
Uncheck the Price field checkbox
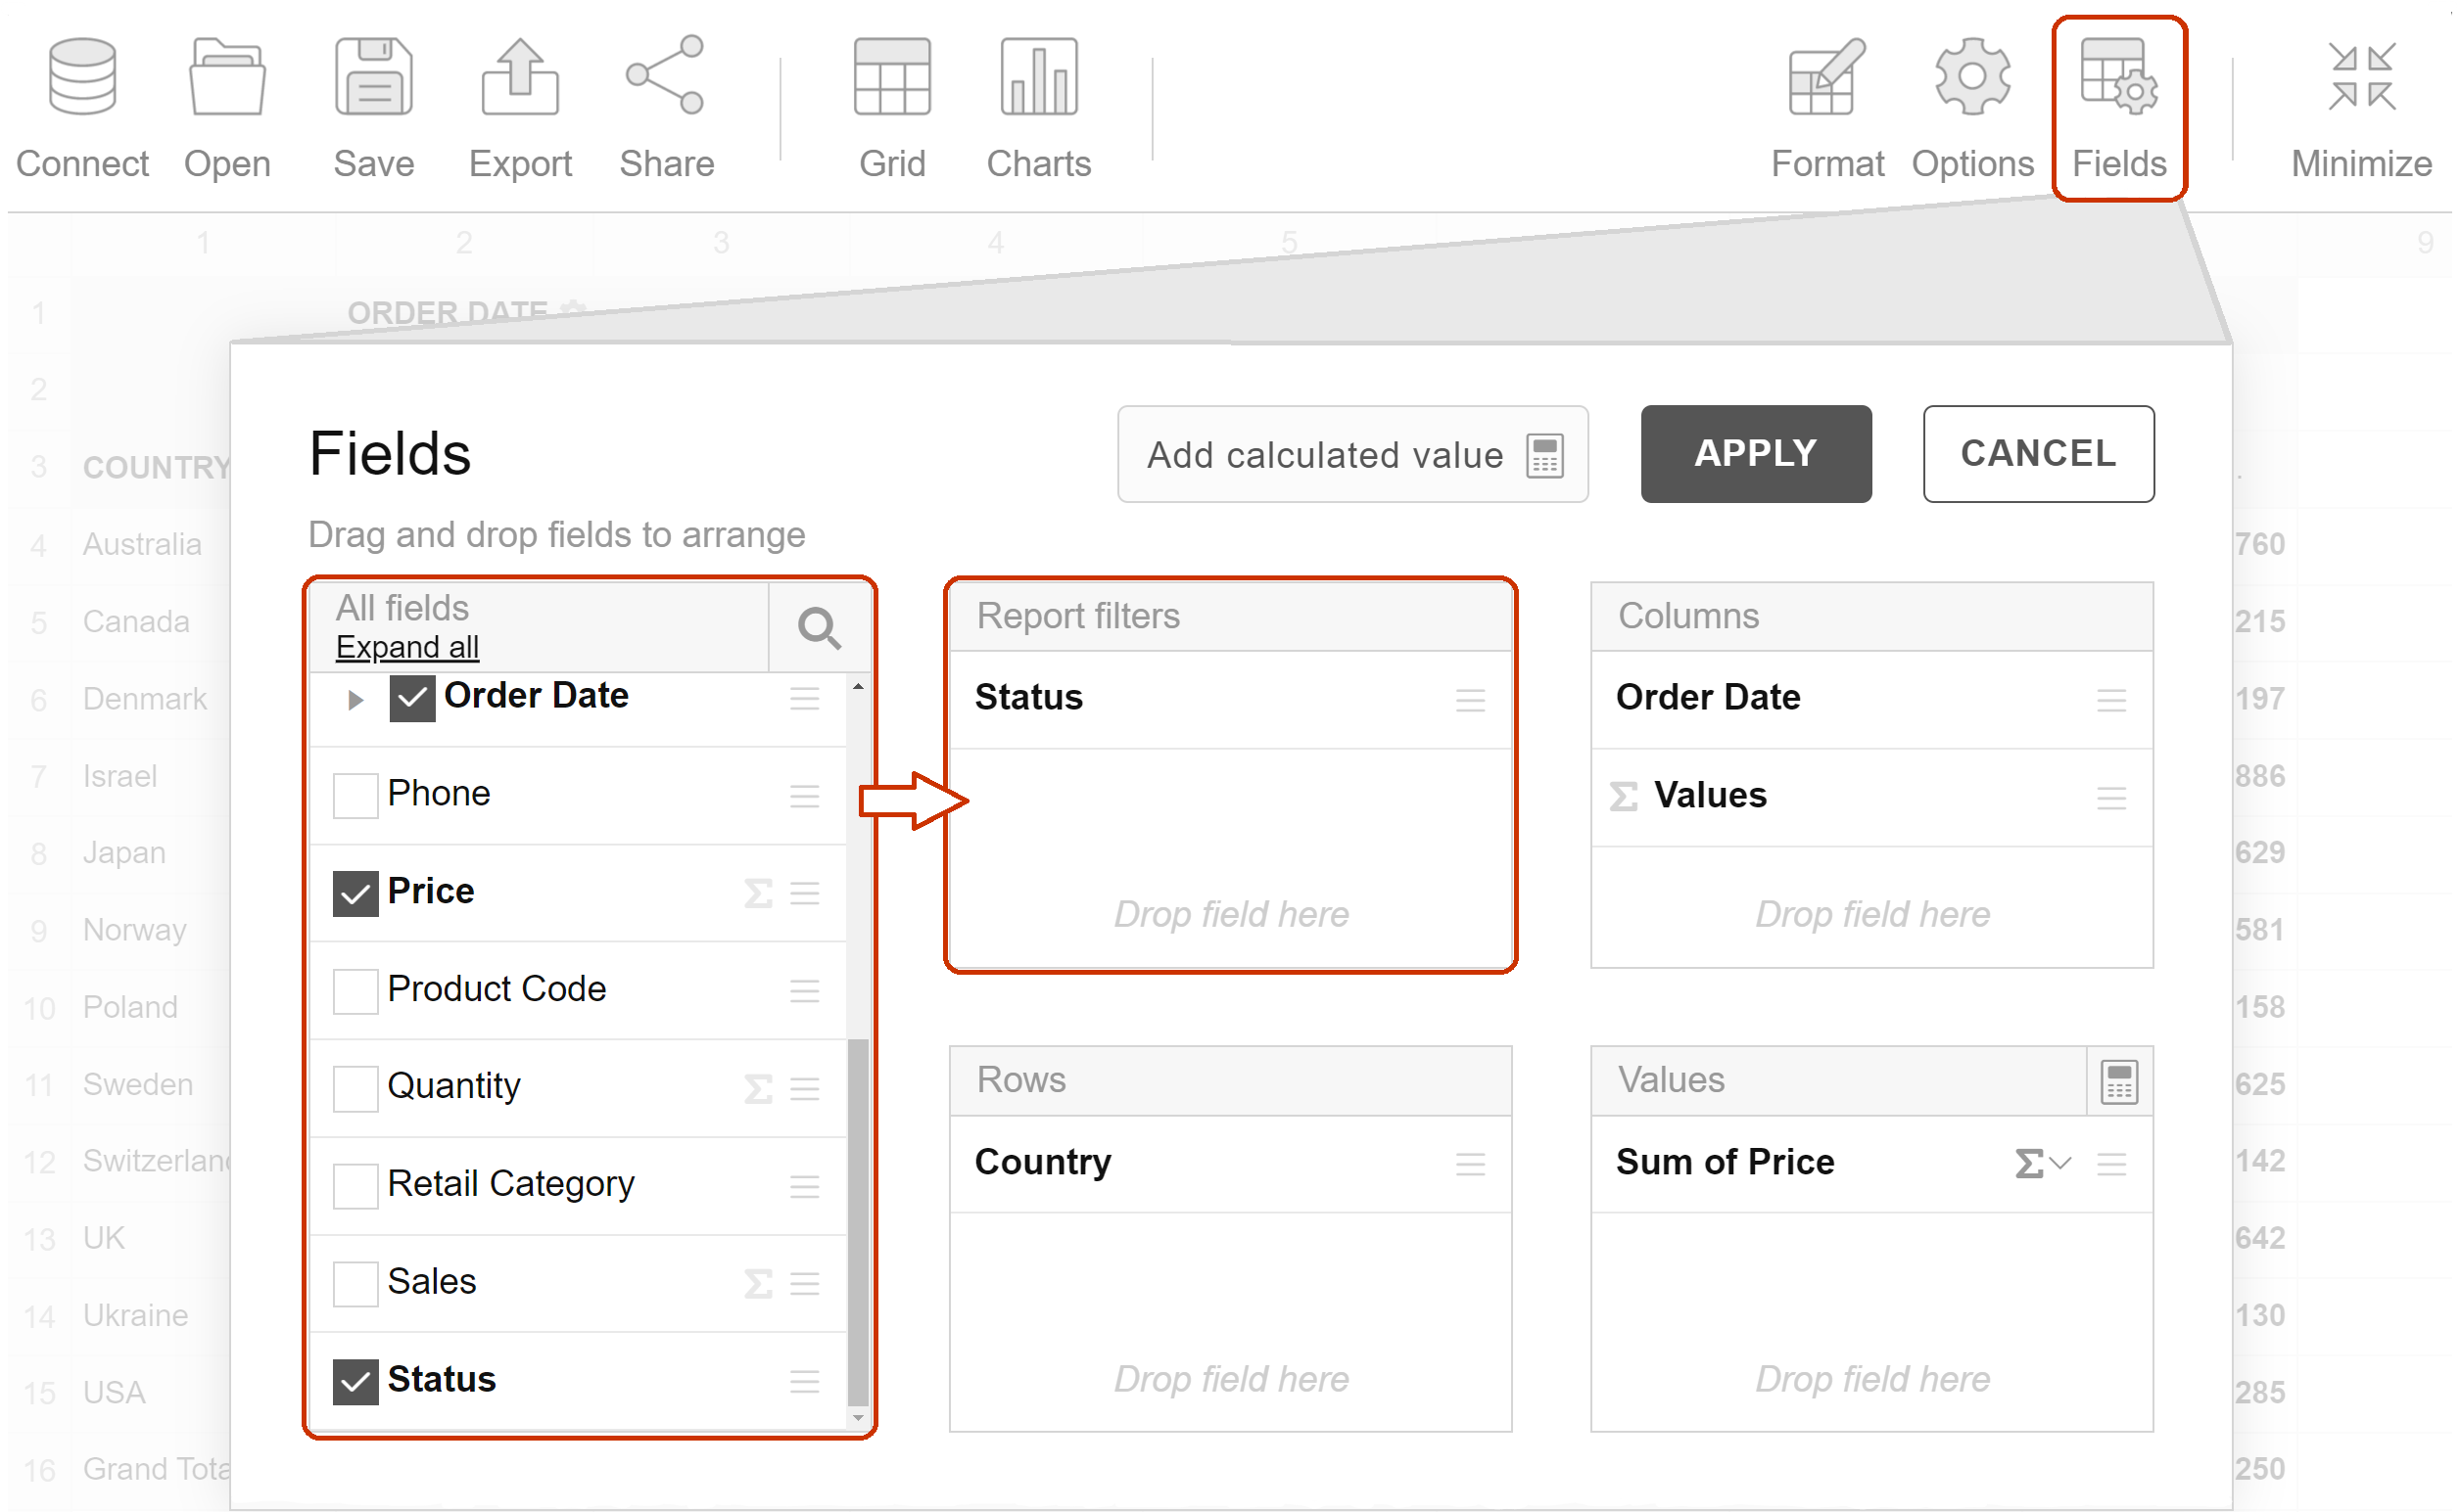[x=355, y=893]
